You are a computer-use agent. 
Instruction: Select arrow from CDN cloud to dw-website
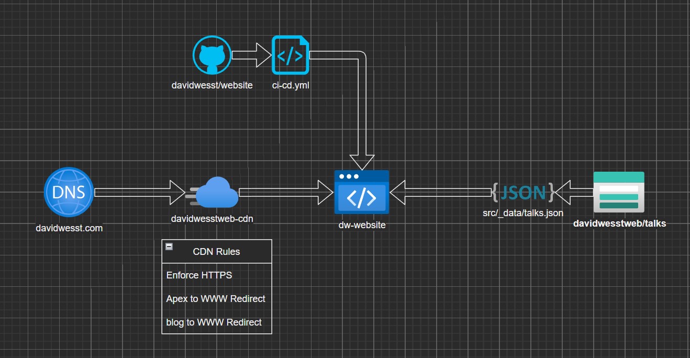click(287, 192)
